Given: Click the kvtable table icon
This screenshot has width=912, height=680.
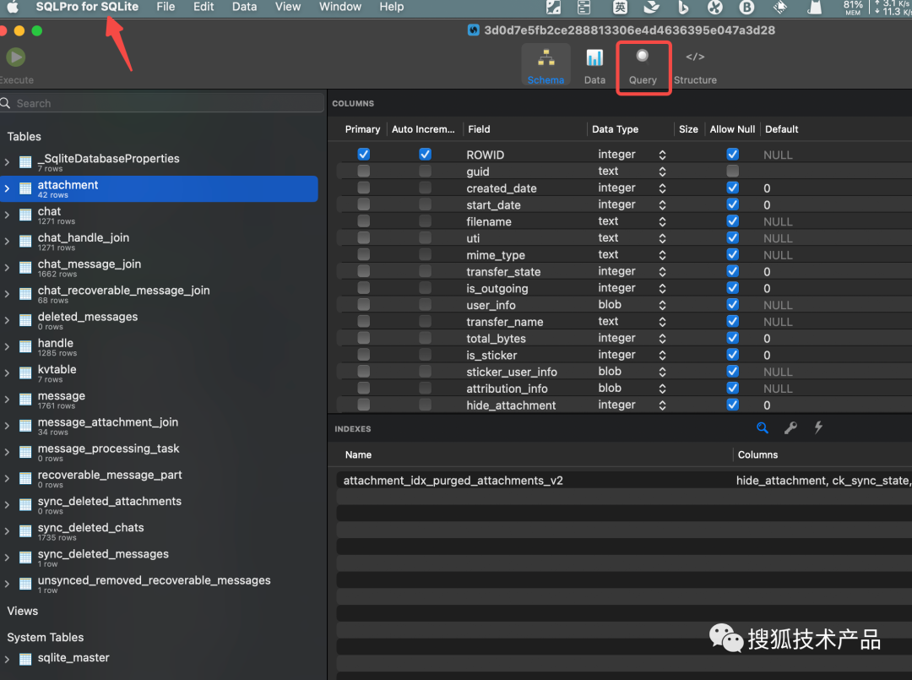Looking at the screenshot, I should coord(25,373).
